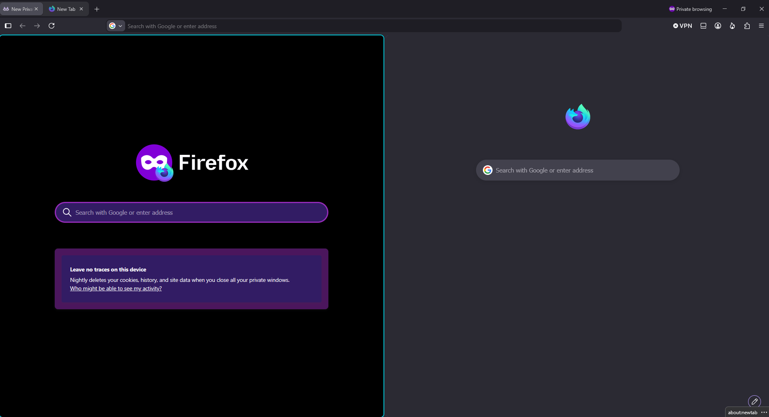Click the new tab pane Google search field

pyautogui.click(x=578, y=170)
